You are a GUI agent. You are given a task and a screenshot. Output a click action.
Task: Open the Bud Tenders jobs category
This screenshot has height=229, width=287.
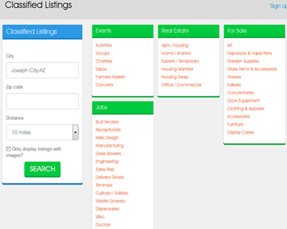[x=107, y=122]
